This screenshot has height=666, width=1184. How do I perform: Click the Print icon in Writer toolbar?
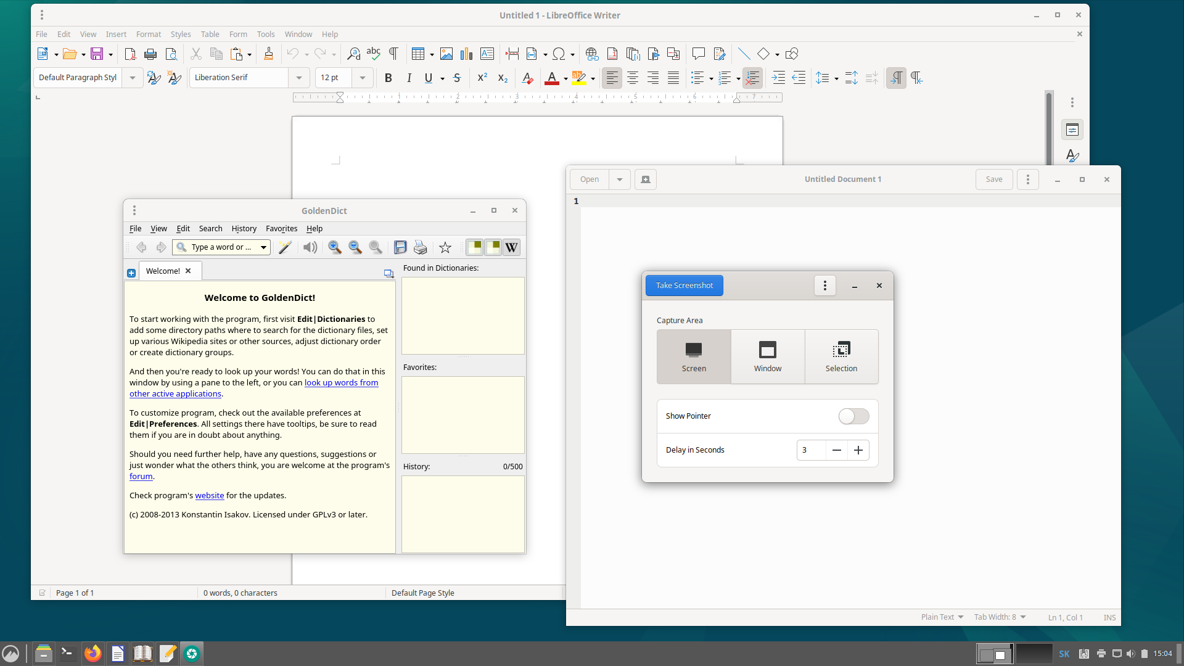(x=150, y=54)
